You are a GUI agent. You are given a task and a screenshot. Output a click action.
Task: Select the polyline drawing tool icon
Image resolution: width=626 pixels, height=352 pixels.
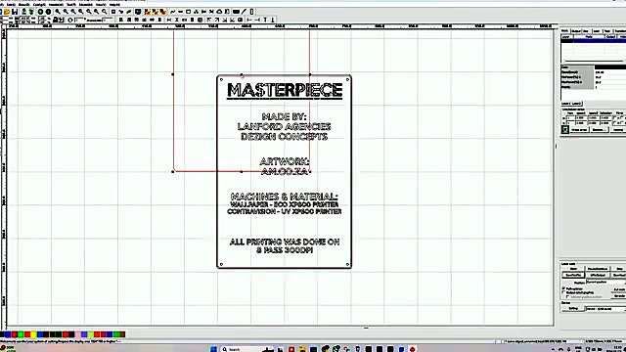(172, 12)
